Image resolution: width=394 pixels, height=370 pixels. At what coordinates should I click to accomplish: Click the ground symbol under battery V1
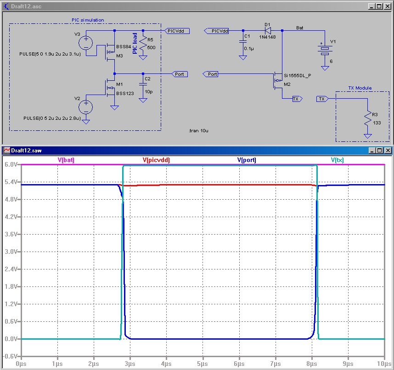pos(325,68)
